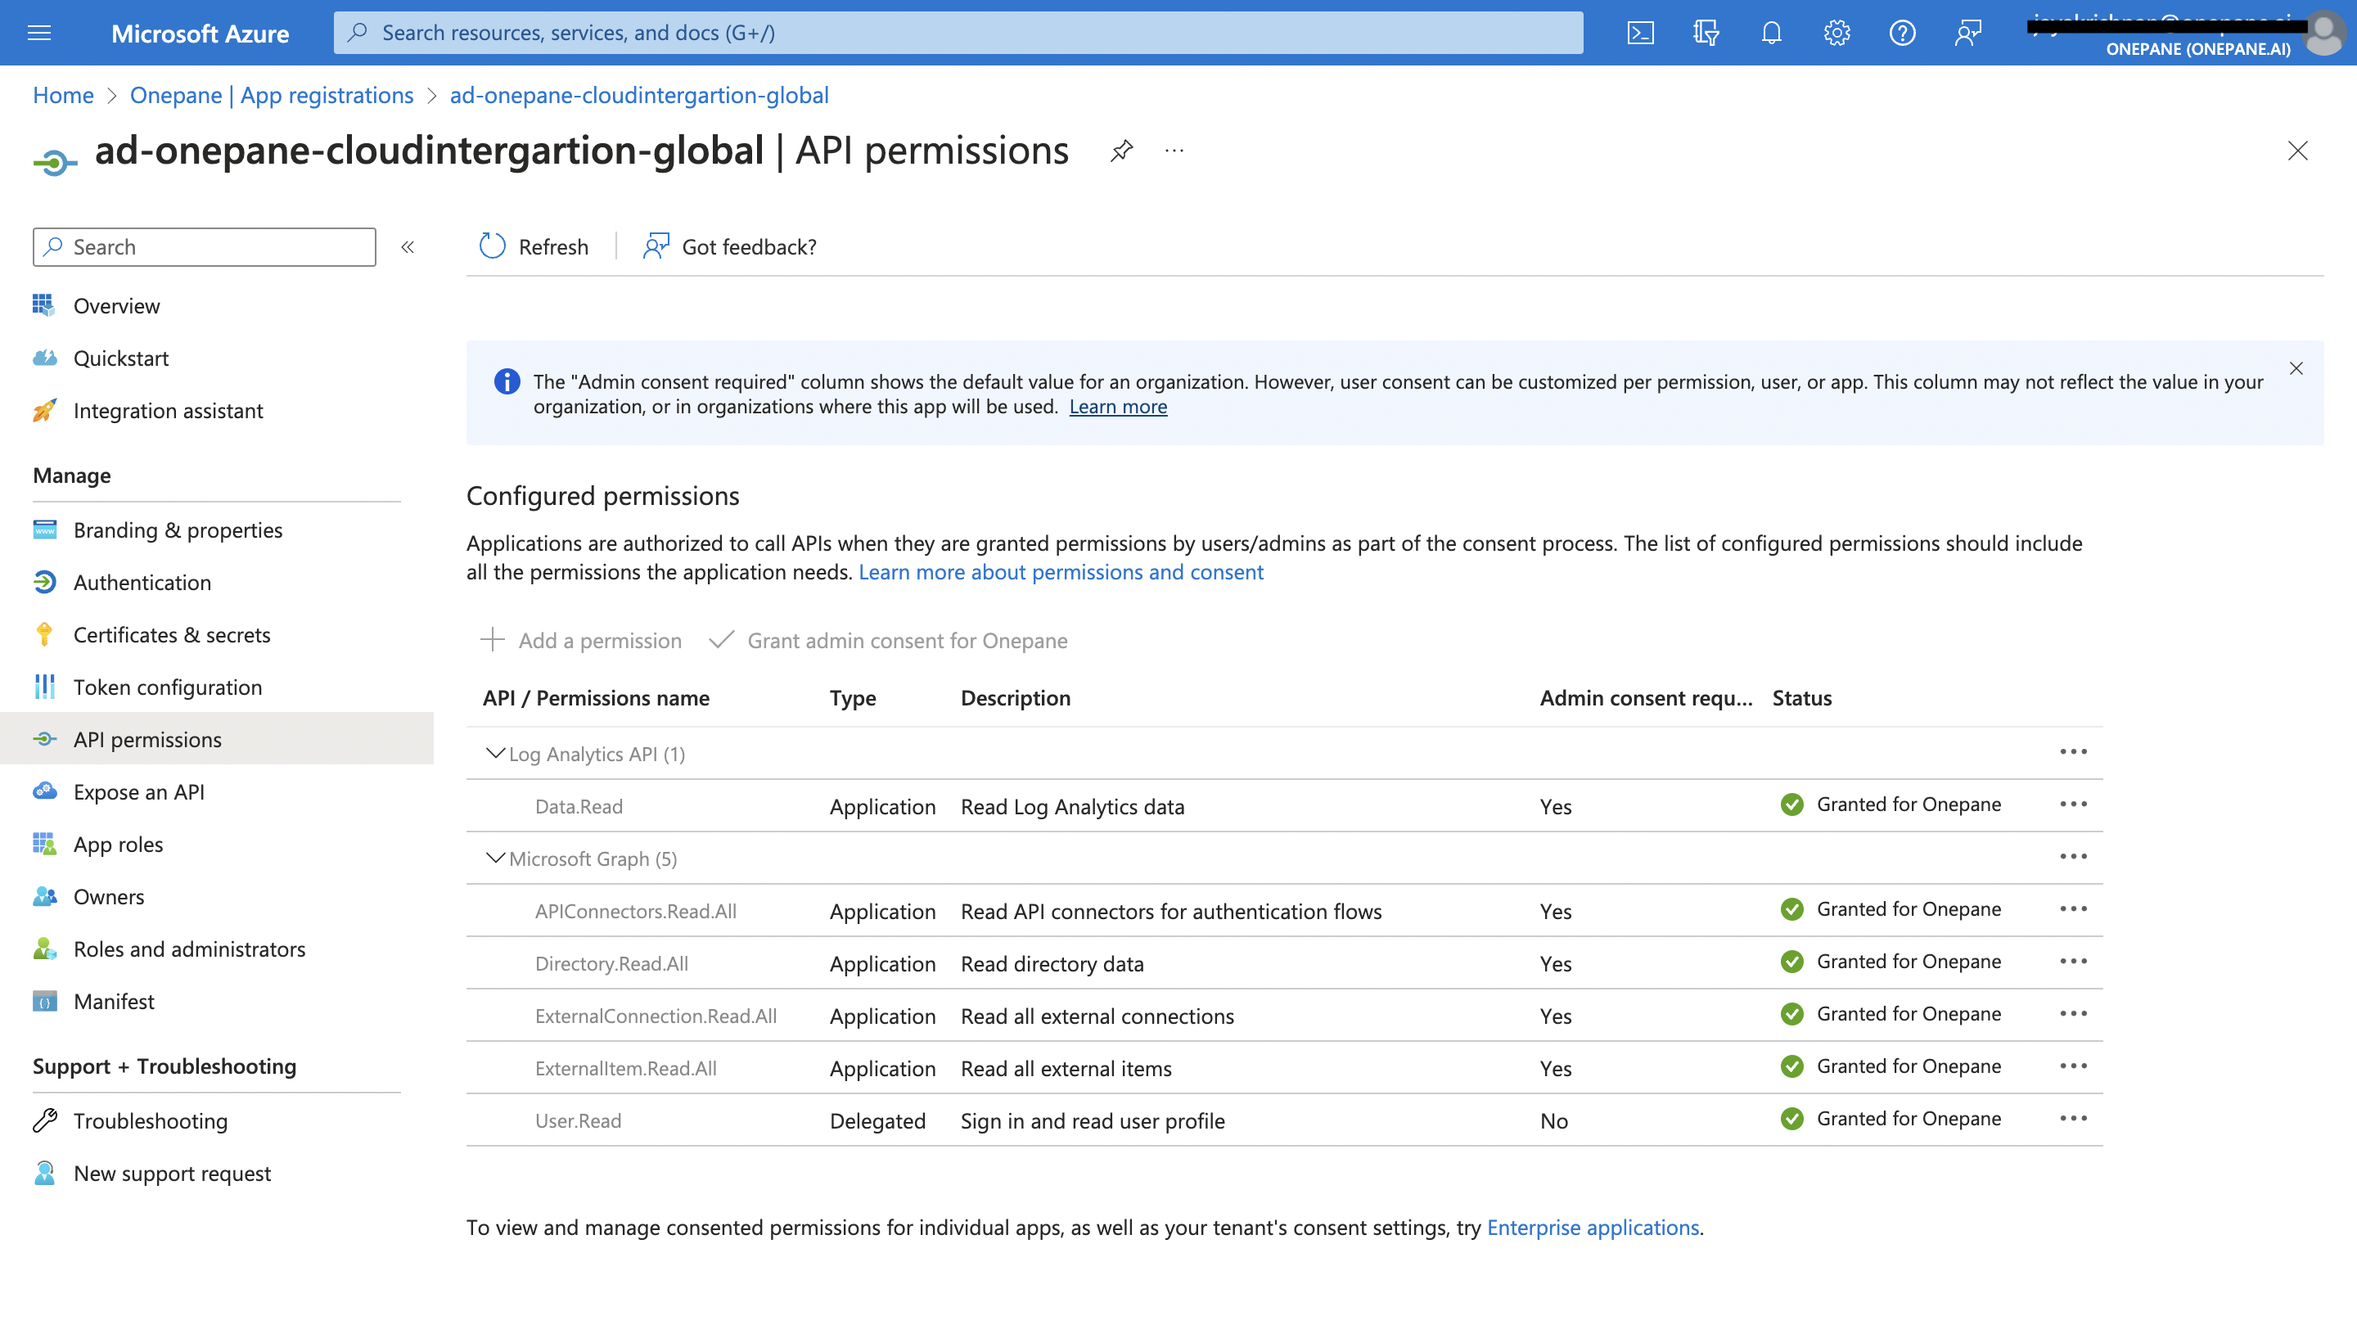This screenshot has height=1334, width=2357.
Task: Click ExternalItem.Read.All permission name
Action: (x=624, y=1067)
